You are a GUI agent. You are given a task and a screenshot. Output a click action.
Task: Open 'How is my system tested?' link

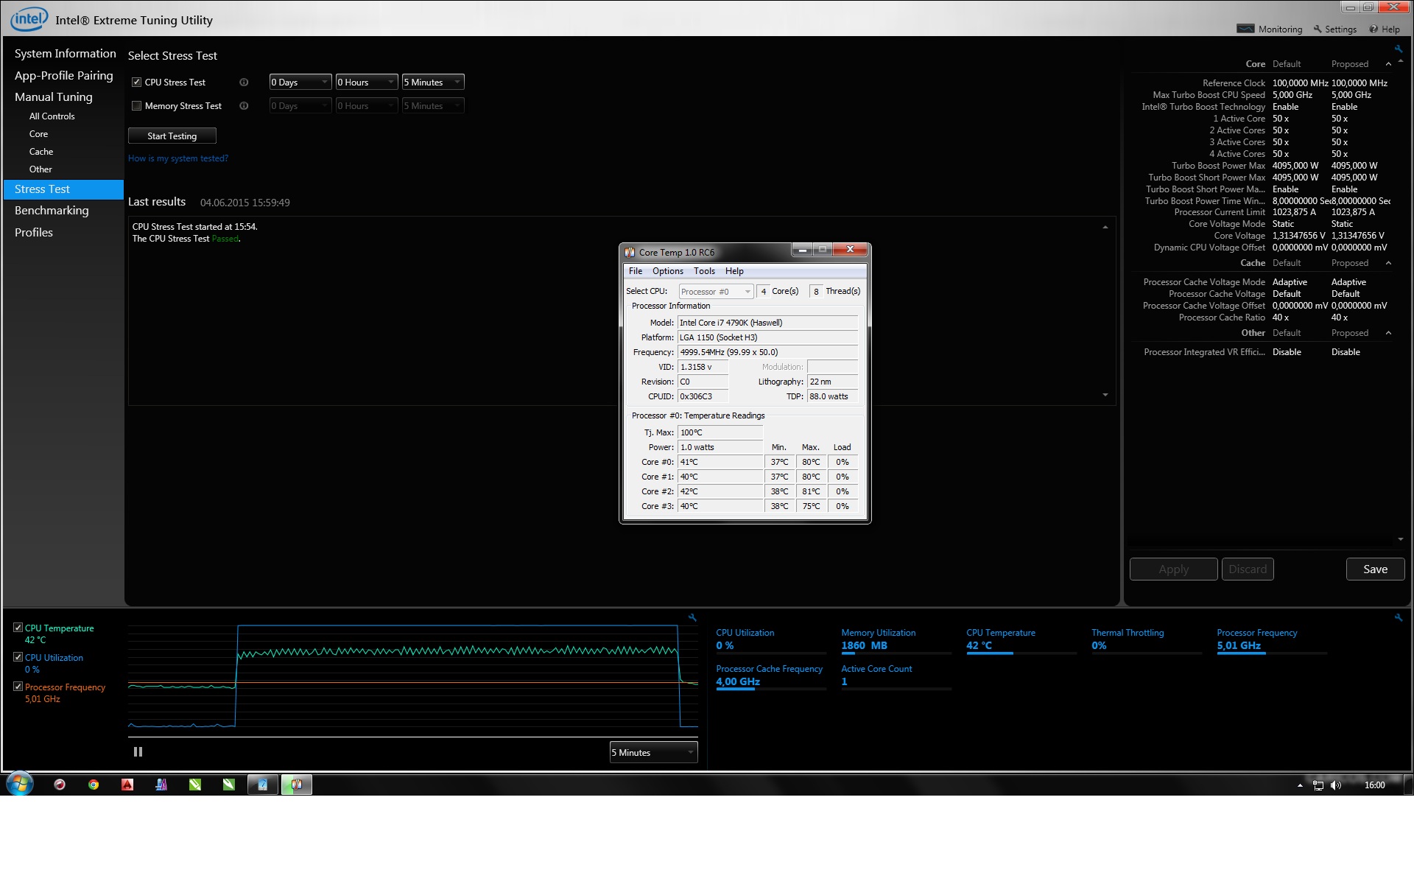click(x=178, y=158)
